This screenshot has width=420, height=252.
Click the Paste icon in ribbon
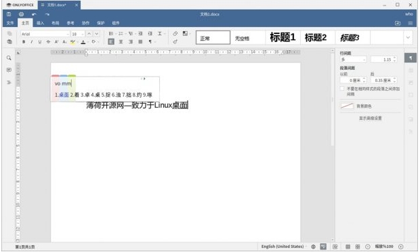(9, 42)
